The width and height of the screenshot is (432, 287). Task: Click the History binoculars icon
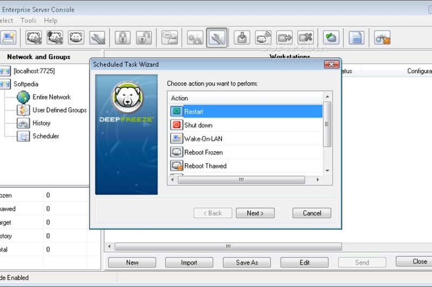(23, 123)
